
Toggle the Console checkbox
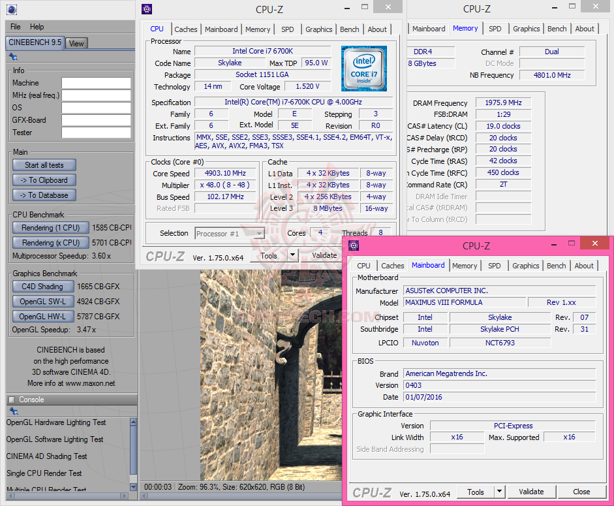point(11,400)
